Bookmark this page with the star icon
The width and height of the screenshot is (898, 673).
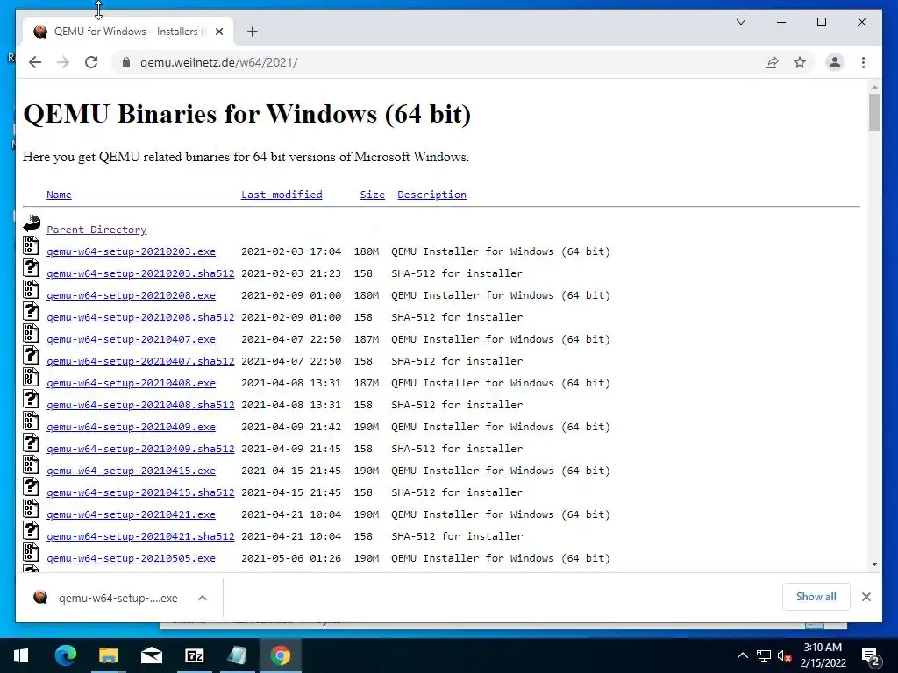click(x=800, y=62)
